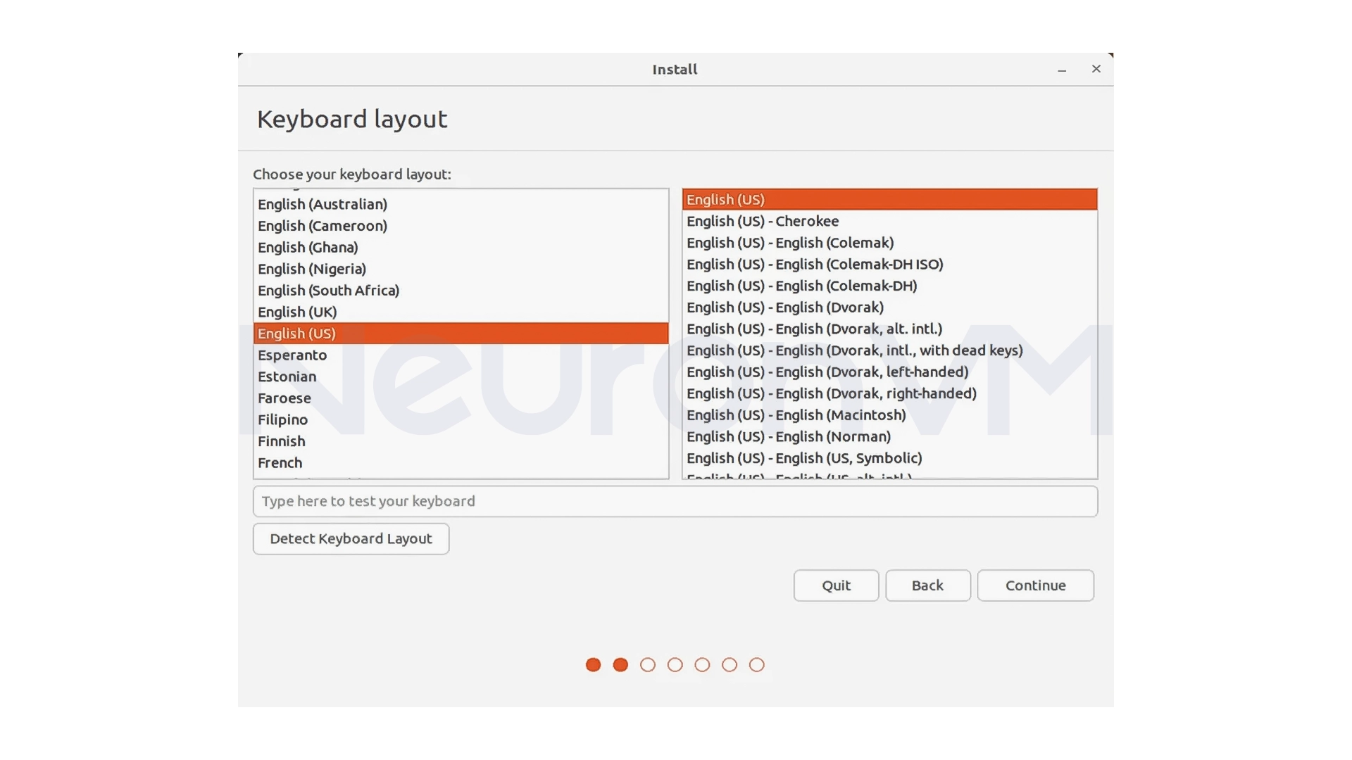Choose English (South Africa) layout
Image resolution: width=1352 pixels, height=760 pixels.
point(328,290)
